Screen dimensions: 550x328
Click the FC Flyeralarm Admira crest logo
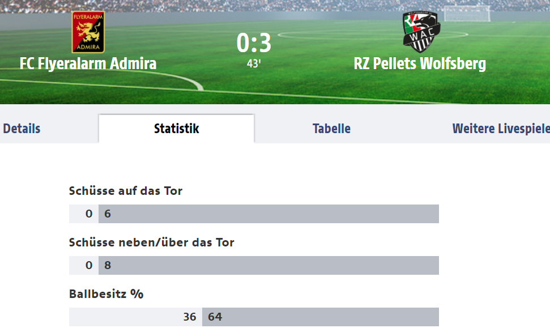[88, 32]
